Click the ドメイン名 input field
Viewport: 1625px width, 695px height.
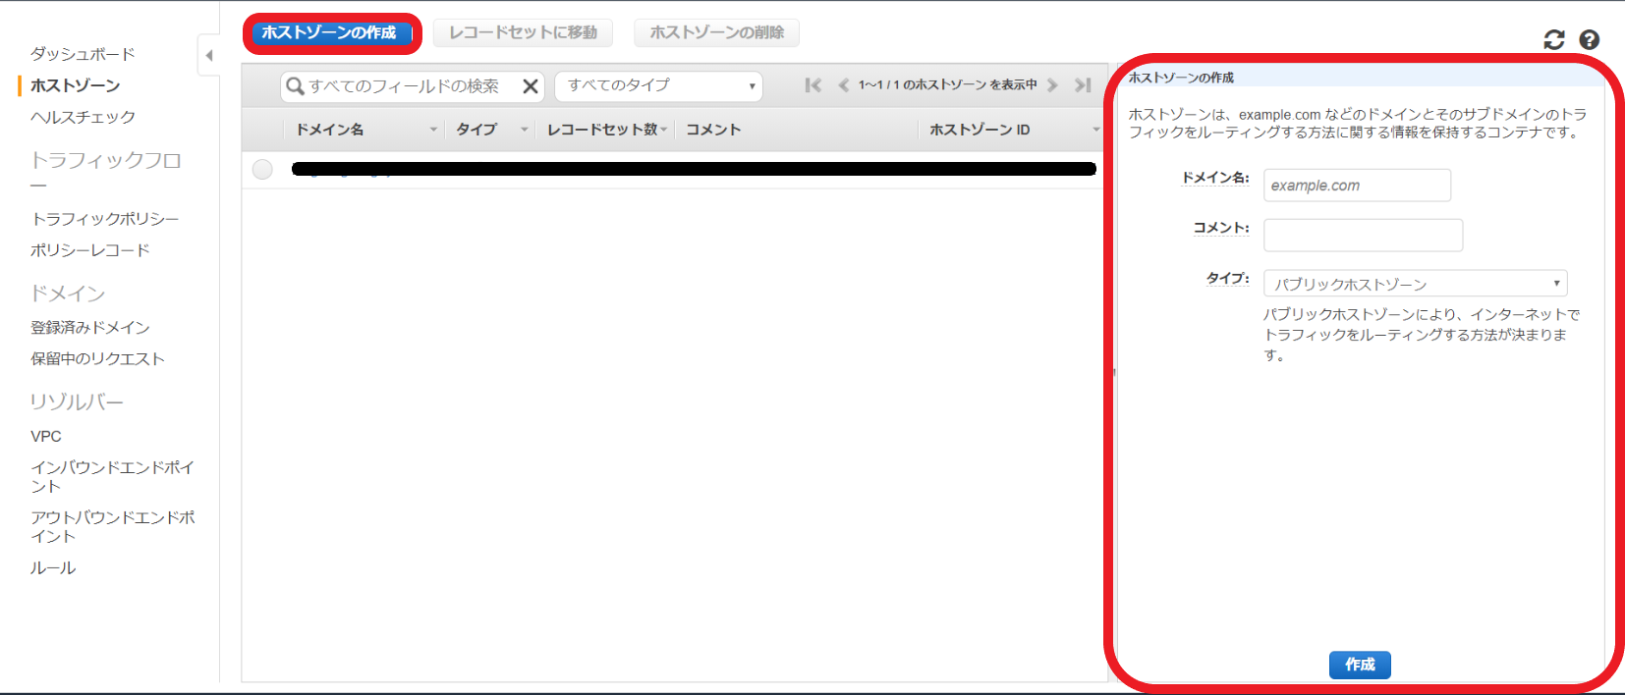click(1356, 186)
